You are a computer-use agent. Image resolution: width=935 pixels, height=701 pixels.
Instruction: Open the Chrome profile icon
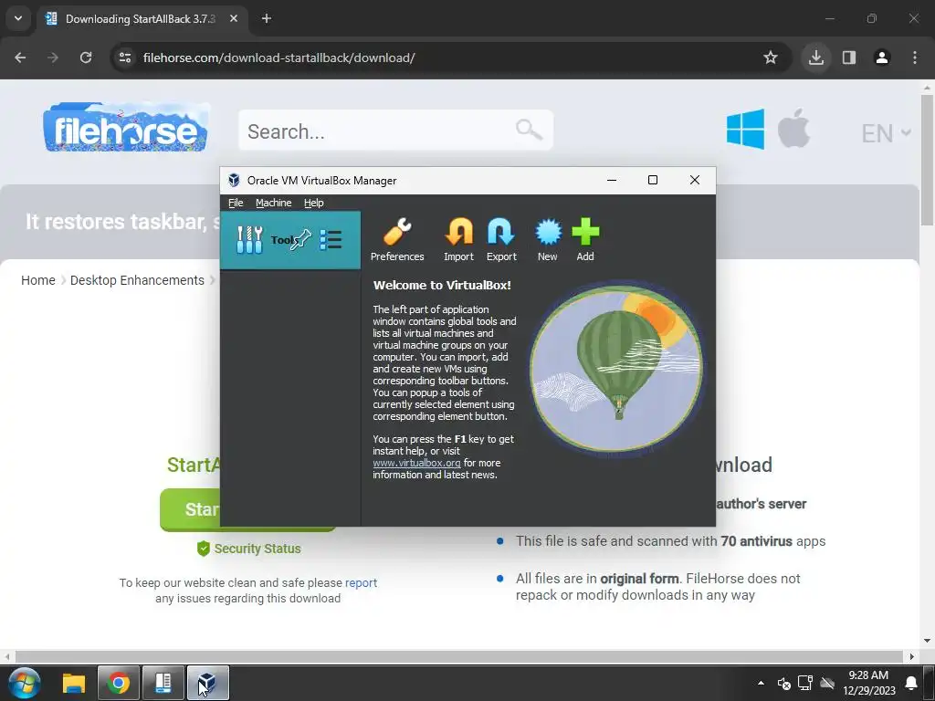pyautogui.click(x=881, y=58)
